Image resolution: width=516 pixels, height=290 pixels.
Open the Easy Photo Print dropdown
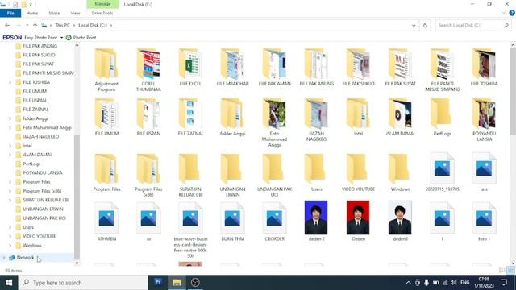(61, 38)
